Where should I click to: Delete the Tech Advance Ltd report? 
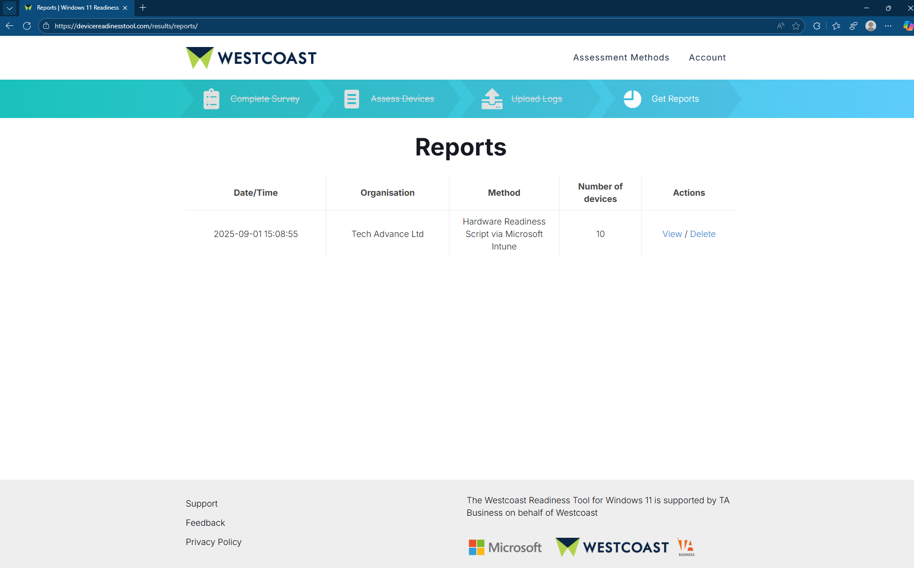click(703, 234)
